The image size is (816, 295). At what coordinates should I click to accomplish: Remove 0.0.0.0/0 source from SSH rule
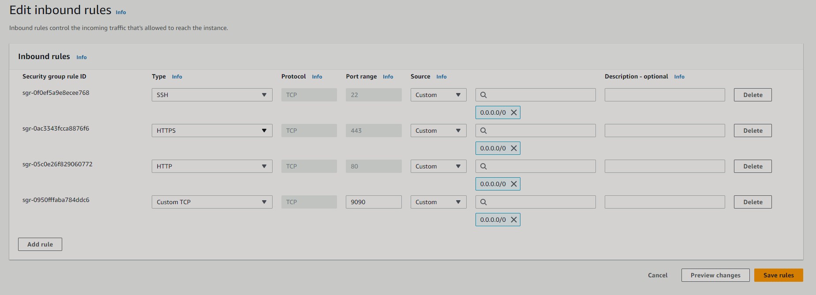pyautogui.click(x=513, y=112)
